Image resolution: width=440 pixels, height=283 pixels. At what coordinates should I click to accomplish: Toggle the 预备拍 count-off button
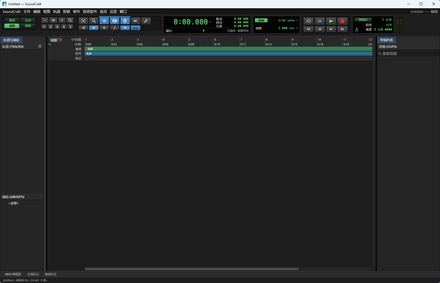click(363, 20)
